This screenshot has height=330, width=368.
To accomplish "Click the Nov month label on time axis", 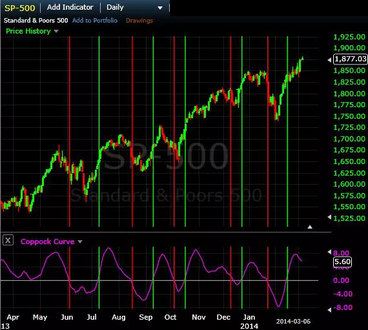I will click(x=199, y=317).
